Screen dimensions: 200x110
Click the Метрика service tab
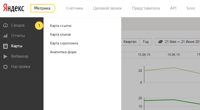point(42,8)
